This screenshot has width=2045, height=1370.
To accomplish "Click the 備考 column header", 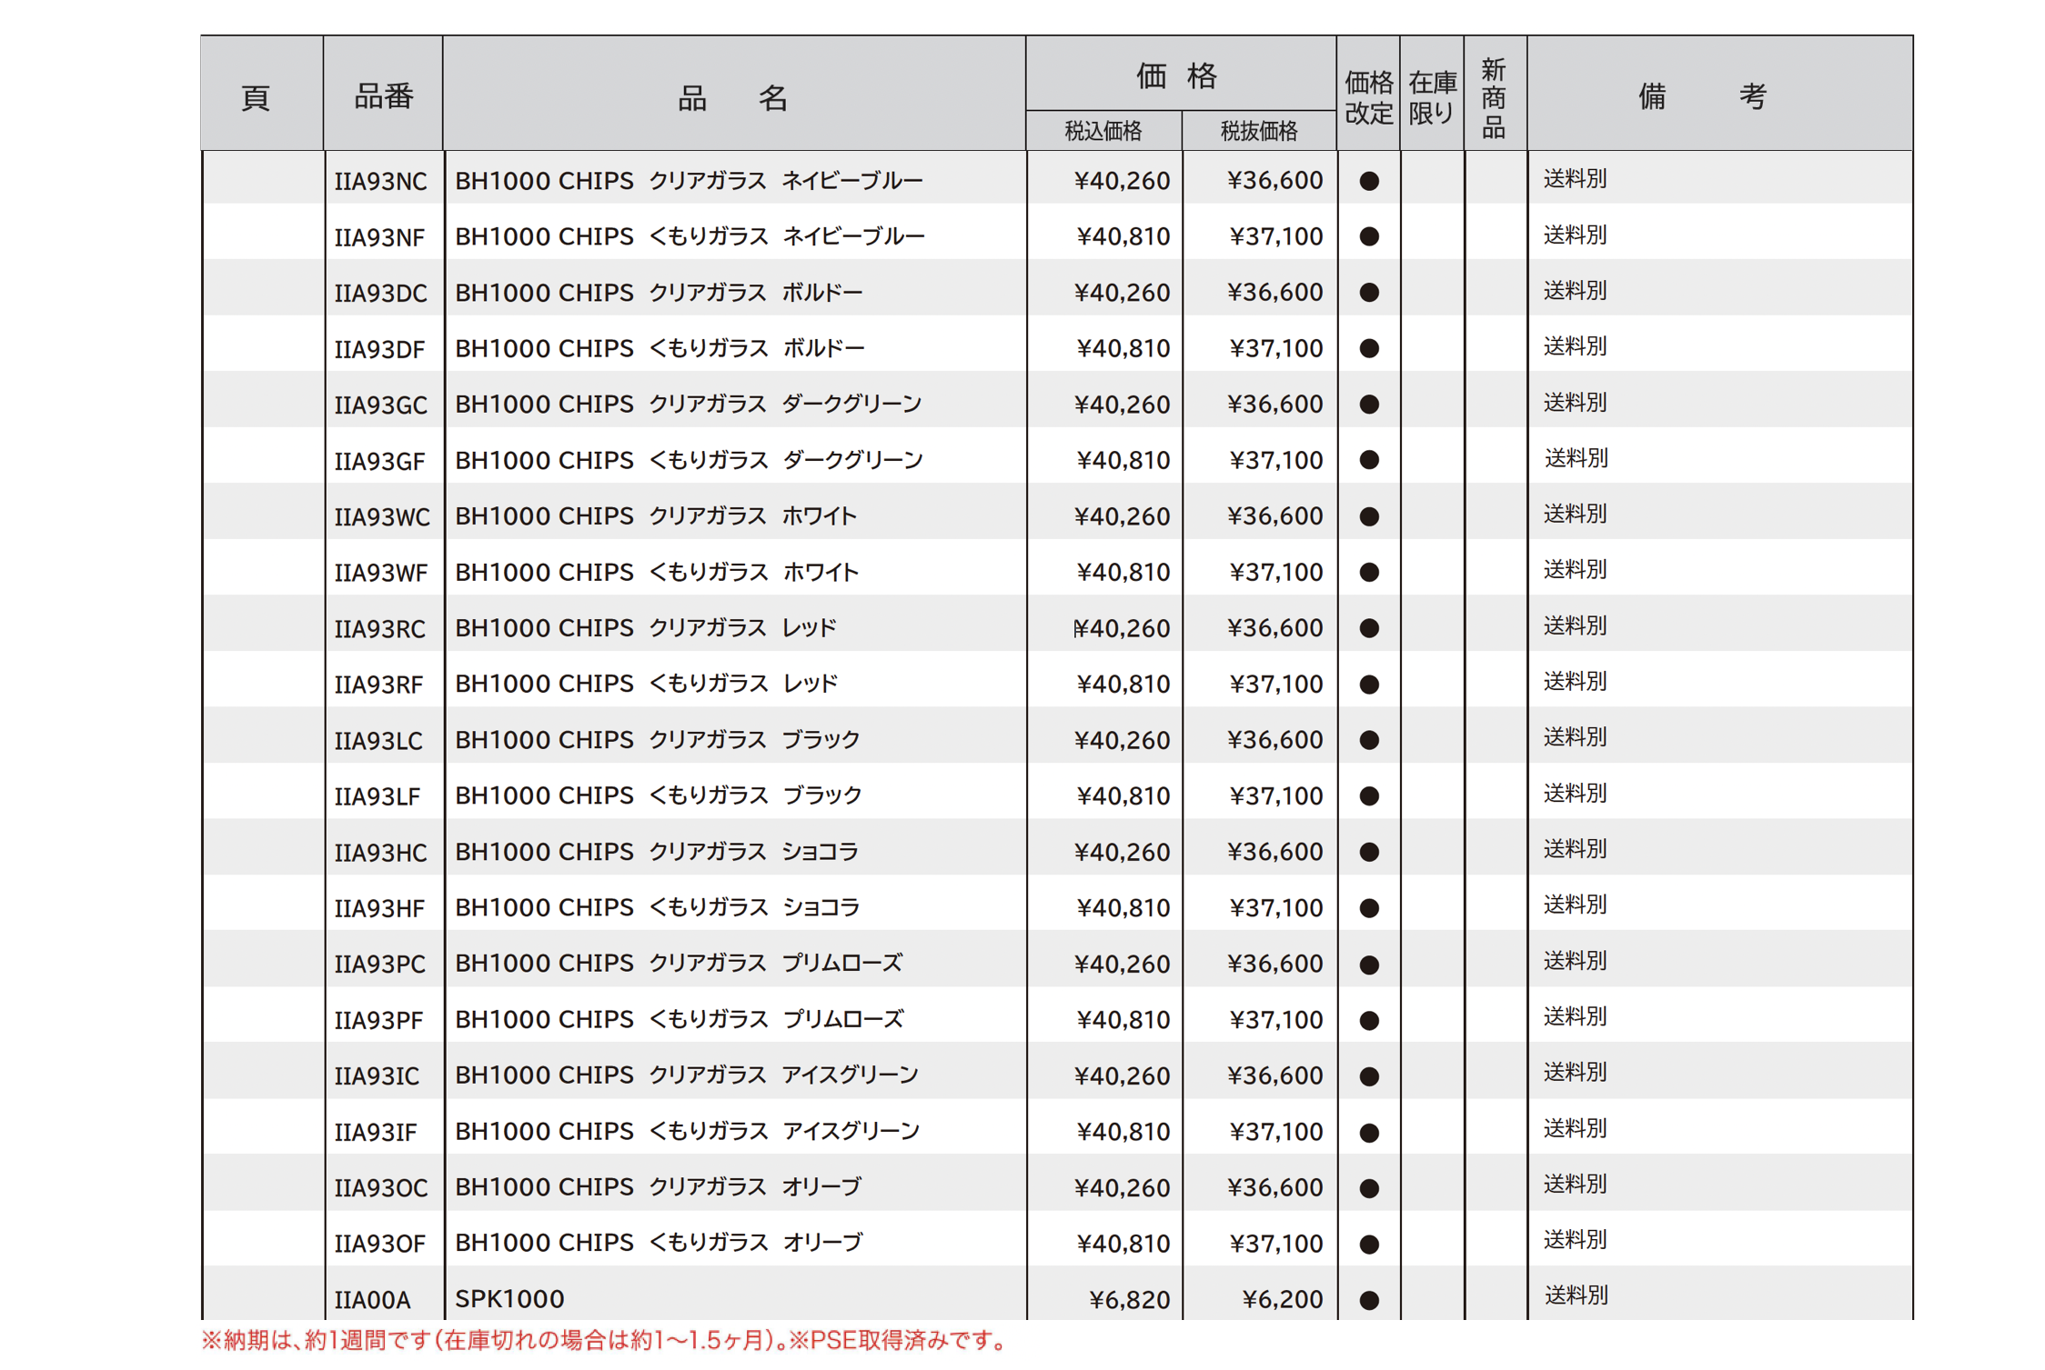I will 1701,96.
